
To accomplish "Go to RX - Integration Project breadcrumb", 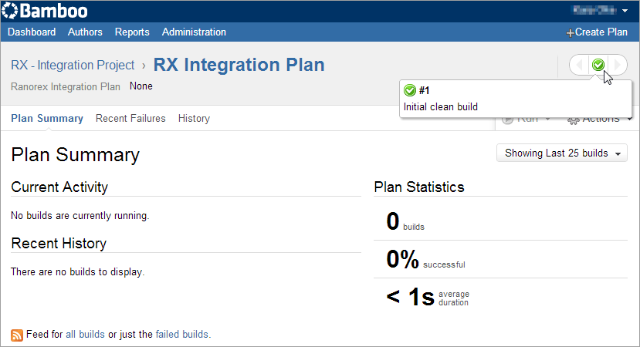I will coord(73,65).
